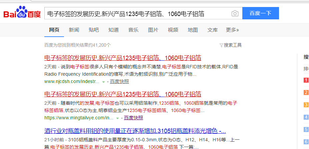Open the 音乐 tab

(133, 30)
